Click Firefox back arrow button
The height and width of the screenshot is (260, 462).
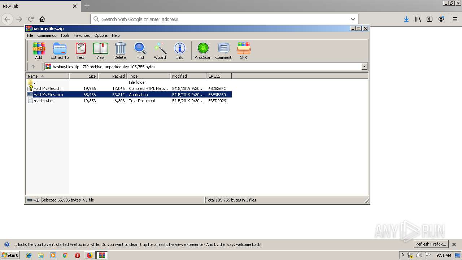click(7, 19)
